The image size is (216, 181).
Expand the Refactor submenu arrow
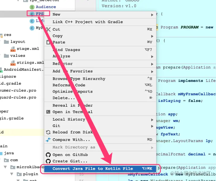click(x=152, y=64)
